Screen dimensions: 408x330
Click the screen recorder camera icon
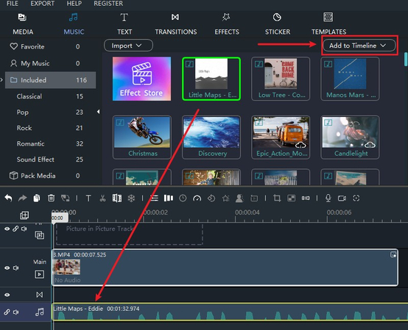point(342,198)
